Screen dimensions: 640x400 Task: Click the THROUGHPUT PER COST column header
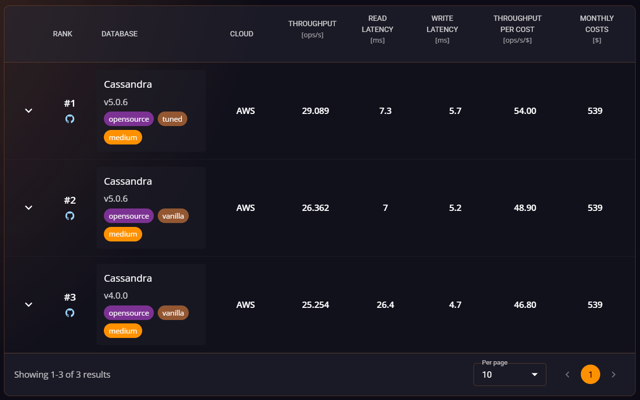tap(517, 24)
